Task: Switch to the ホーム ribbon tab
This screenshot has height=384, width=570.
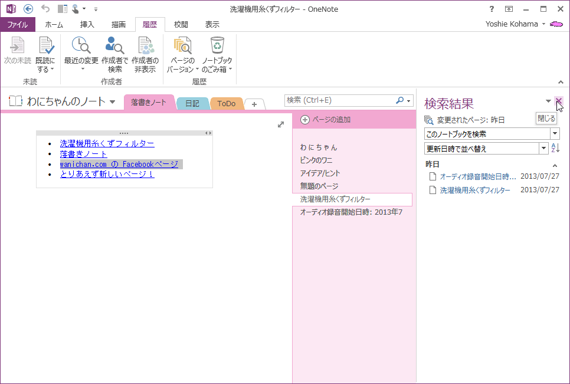Action: (x=54, y=24)
